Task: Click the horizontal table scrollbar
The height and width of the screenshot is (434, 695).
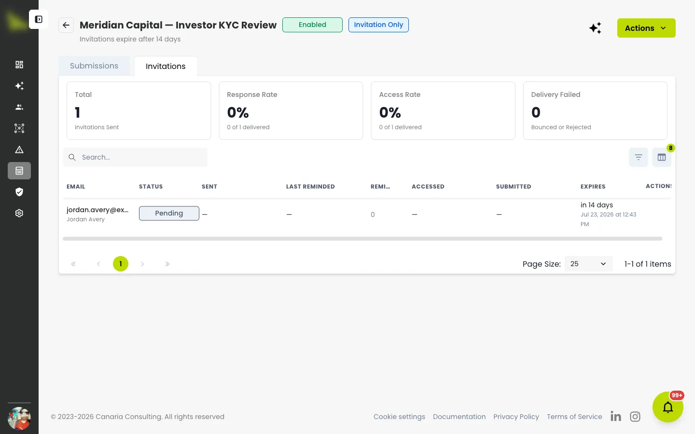Action: pyautogui.click(x=362, y=239)
